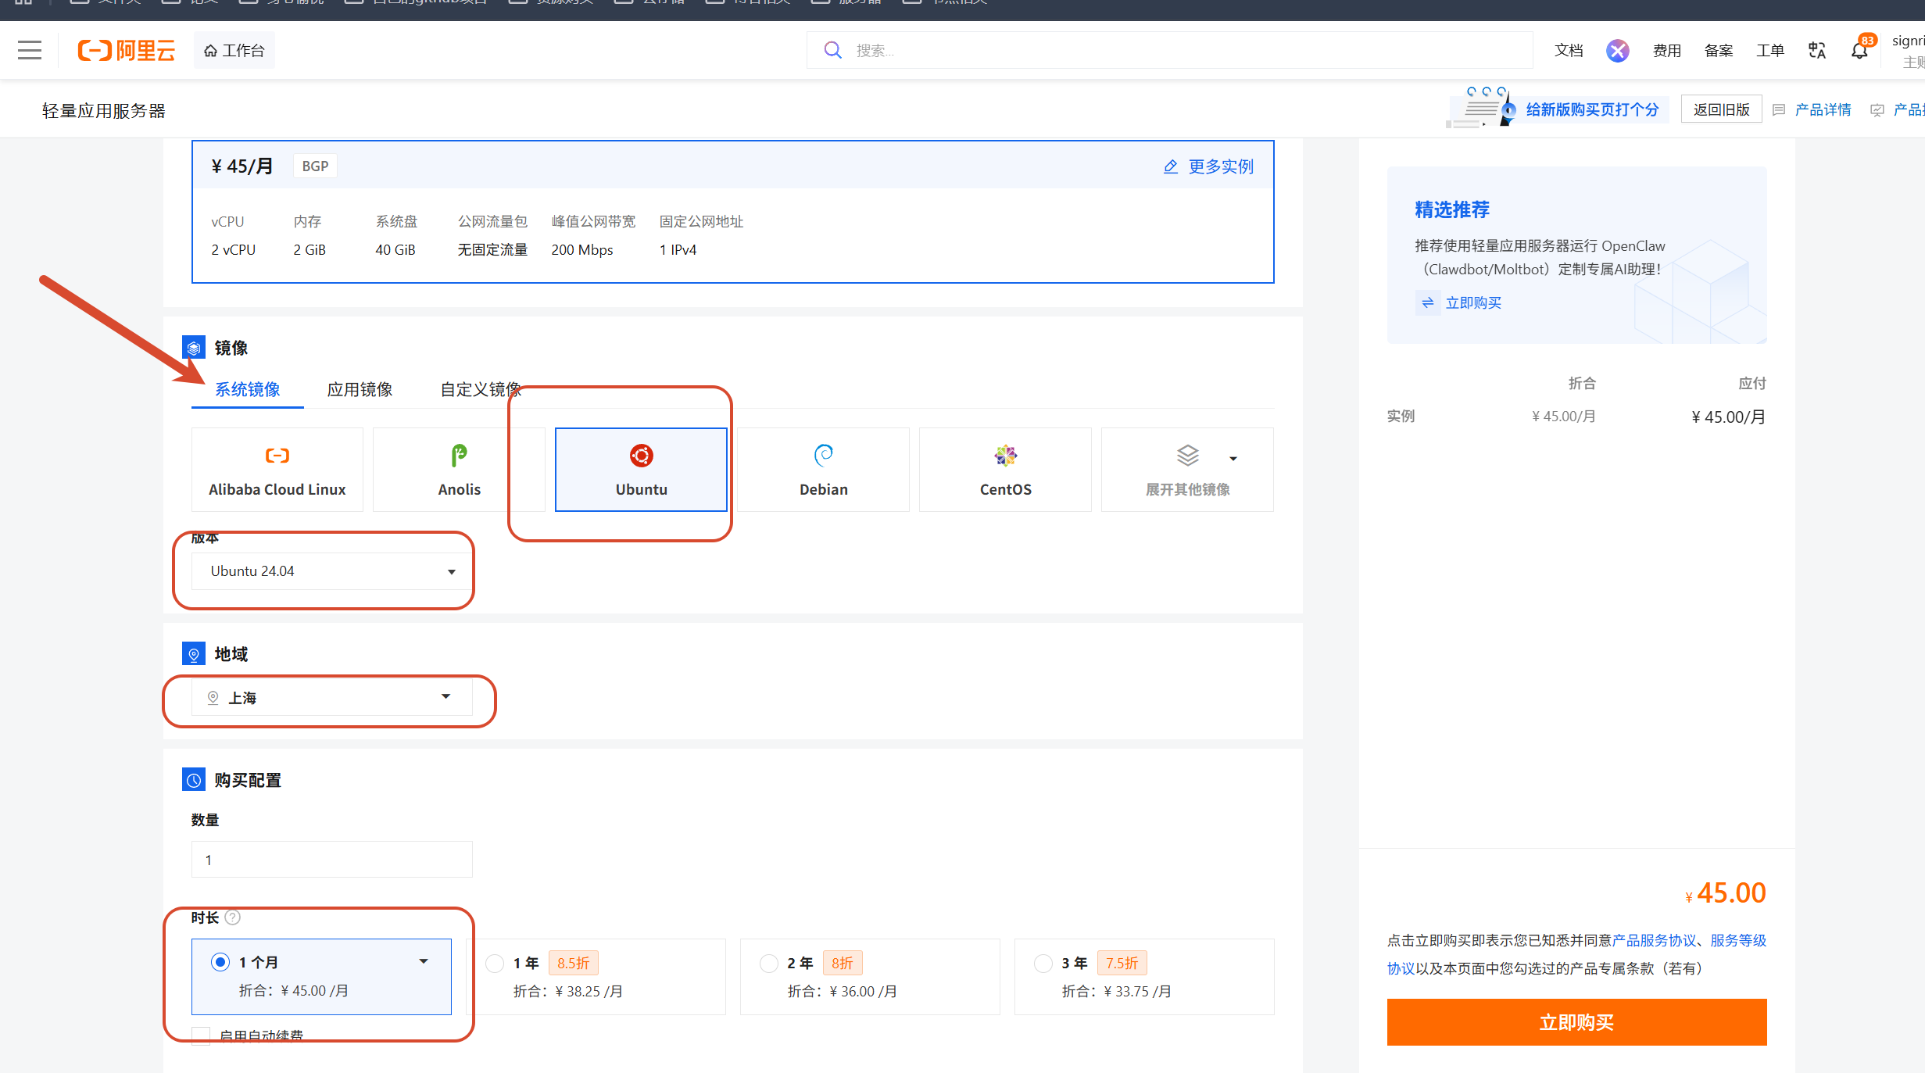Select the 3 年 duration option
Viewport: 1925px width, 1073px height.
pos(1144,977)
